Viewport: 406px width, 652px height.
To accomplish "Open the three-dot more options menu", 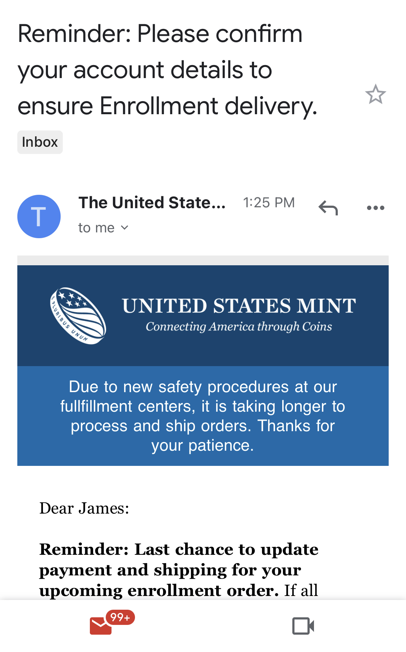I will [x=375, y=208].
